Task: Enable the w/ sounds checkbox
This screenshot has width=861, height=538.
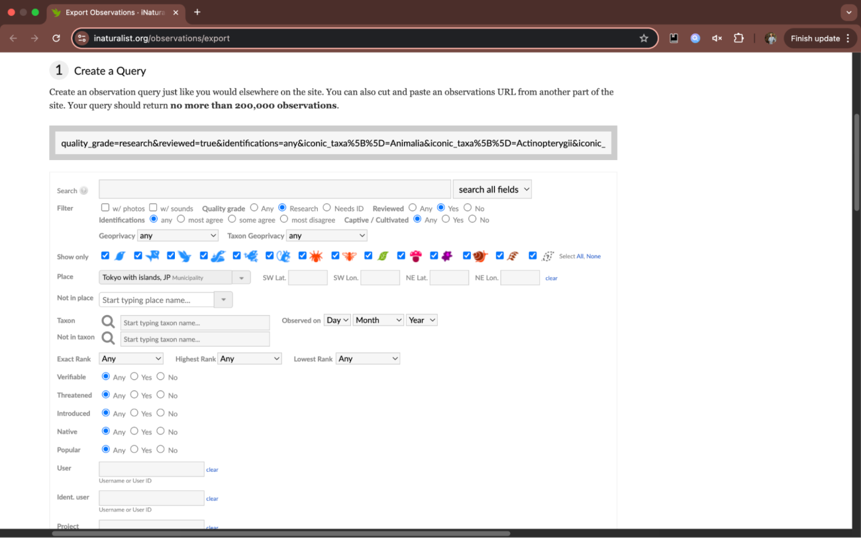Action: [153, 208]
